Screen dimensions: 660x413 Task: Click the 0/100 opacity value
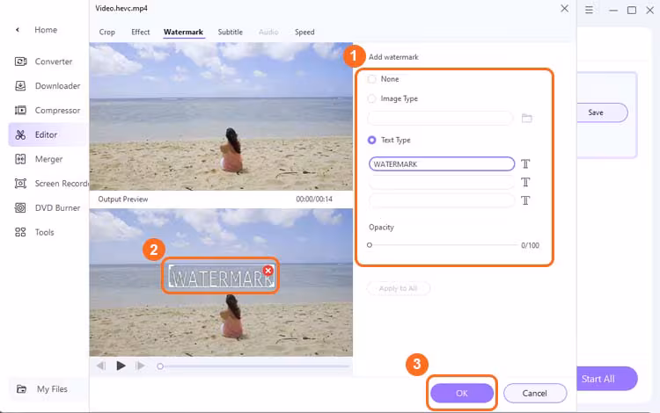[x=530, y=245]
